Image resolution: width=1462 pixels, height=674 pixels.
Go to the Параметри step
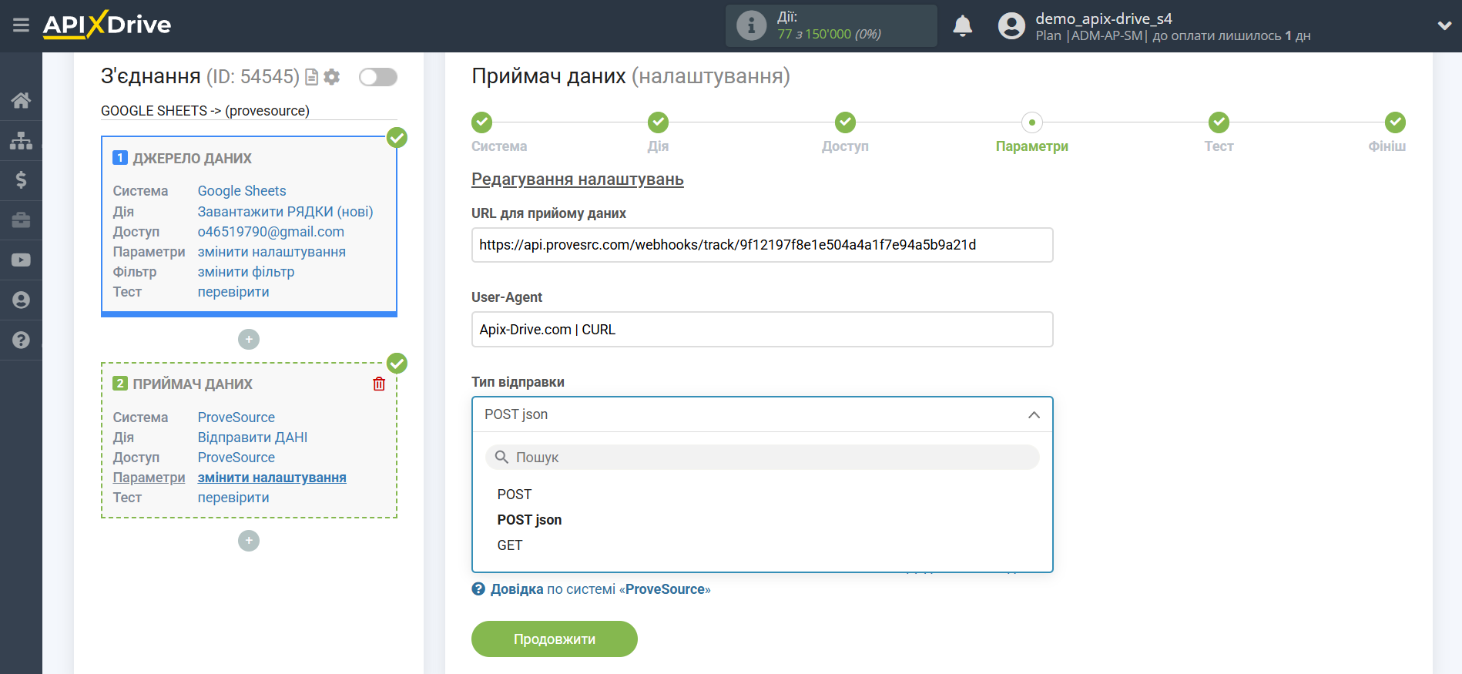click(1031, 132)
